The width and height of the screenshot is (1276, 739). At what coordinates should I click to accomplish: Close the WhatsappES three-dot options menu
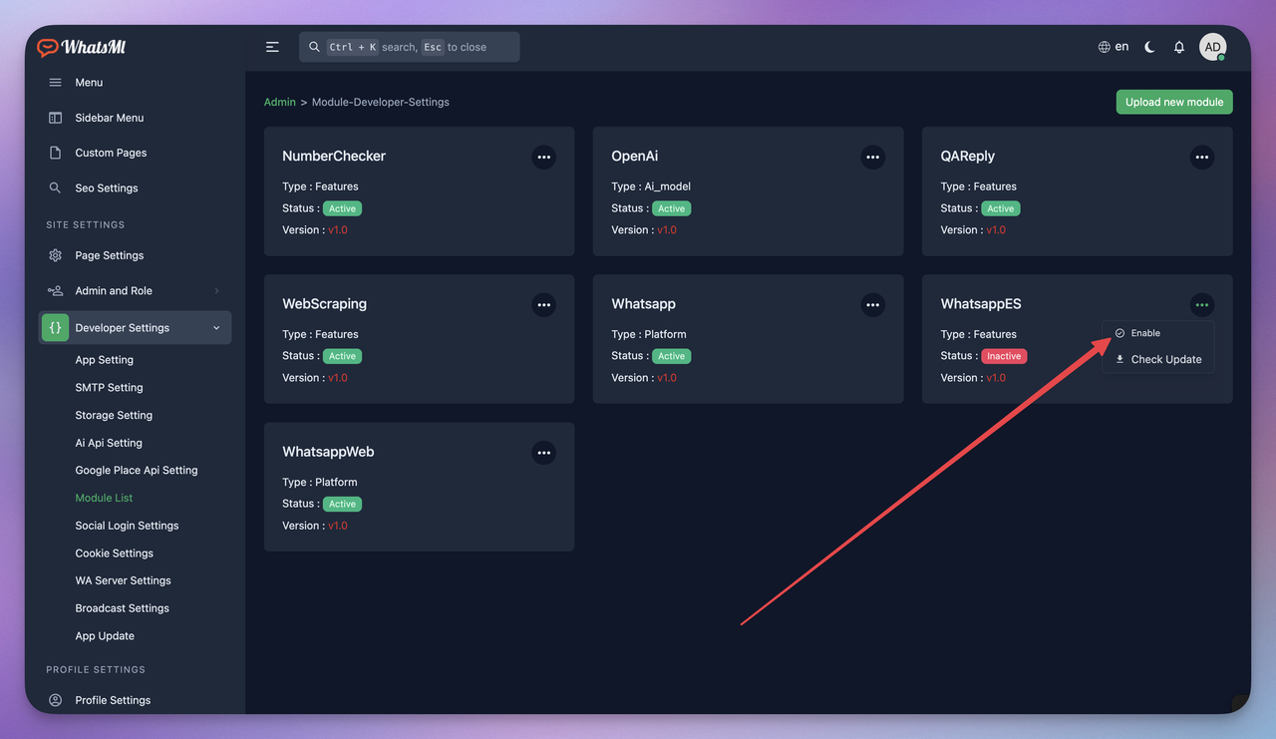click(x=1201, y=304)
